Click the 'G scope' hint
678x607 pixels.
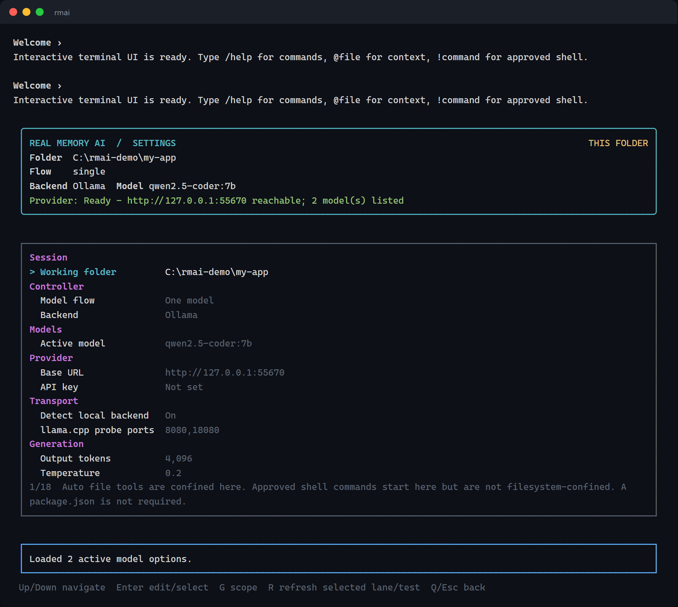[238, 587]
